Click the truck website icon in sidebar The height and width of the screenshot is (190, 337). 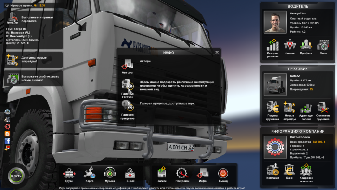pos(7,119)
